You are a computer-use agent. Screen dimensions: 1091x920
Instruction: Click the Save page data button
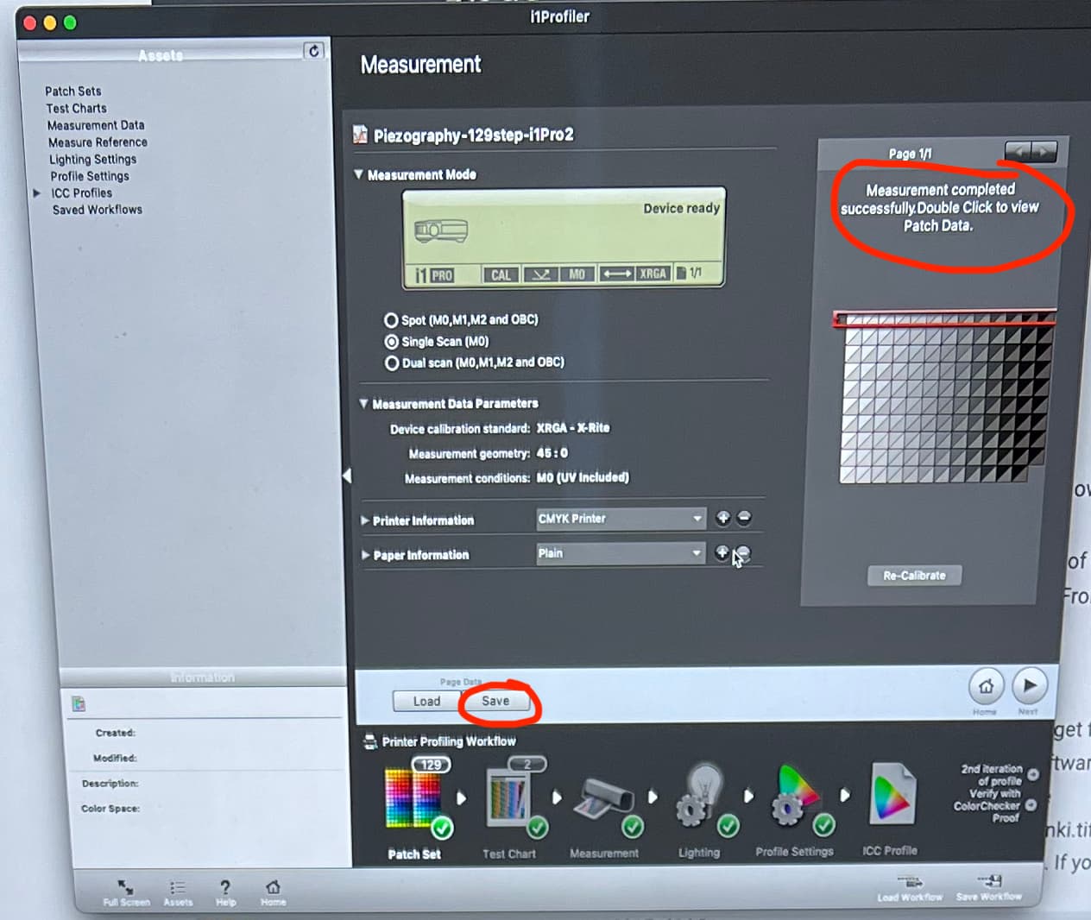[x=495, y=701]
